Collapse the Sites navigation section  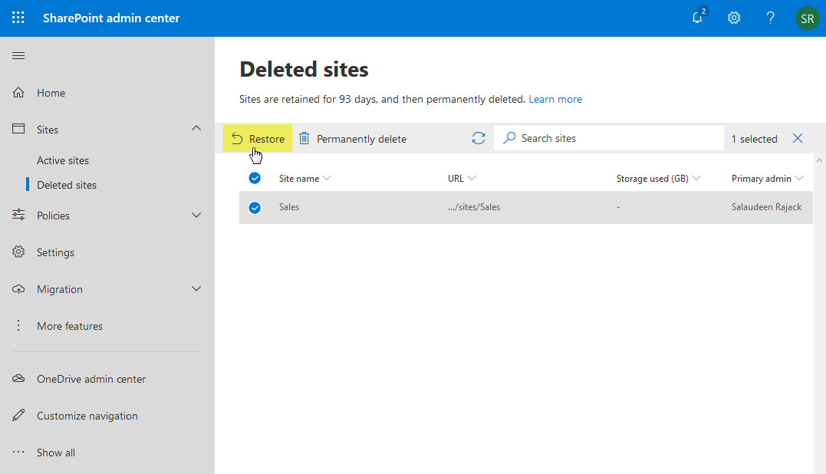[x=196, y=129]
